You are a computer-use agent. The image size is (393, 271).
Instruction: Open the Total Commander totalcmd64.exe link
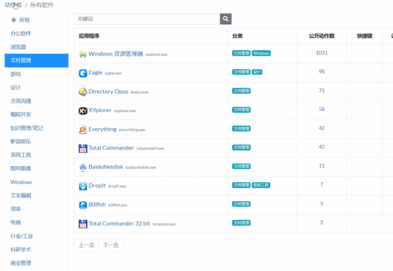pyautogui.click(x=111, y=148)
